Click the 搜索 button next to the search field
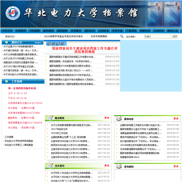This screenshot has height=182, width=182. [175, 36]
